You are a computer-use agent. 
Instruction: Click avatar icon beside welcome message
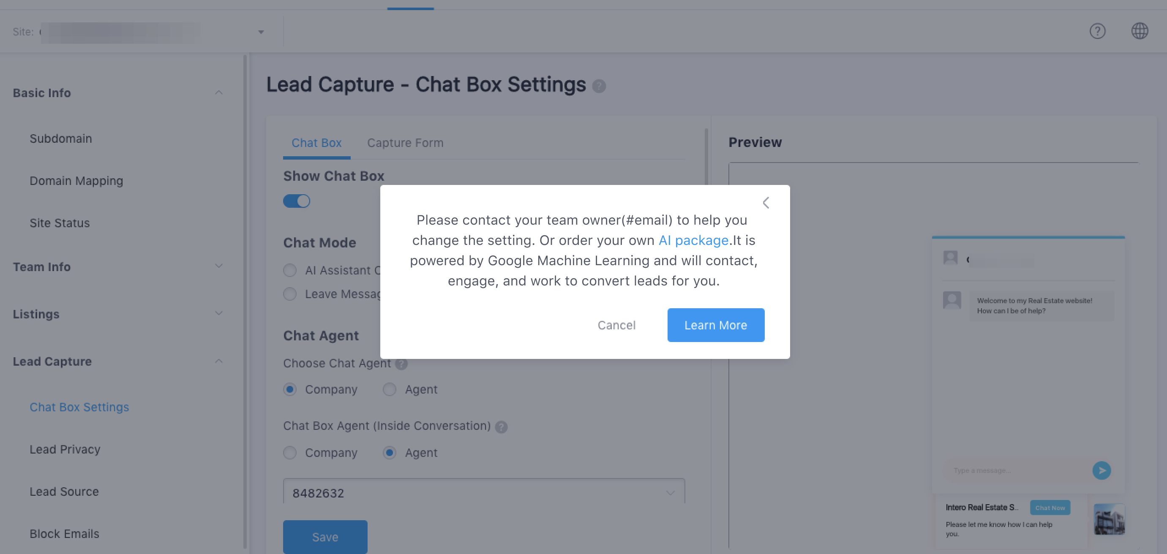pos(952,300)
